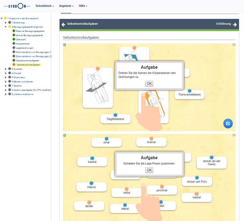Go to previous page with left arrow

(63, 24)
